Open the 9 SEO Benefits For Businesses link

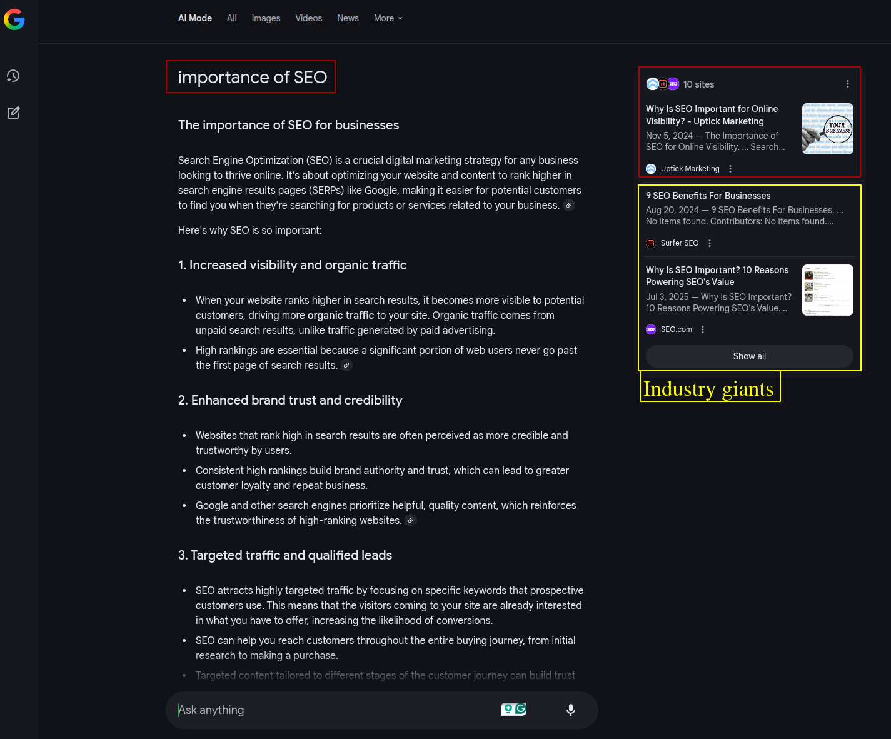point(708,196)
